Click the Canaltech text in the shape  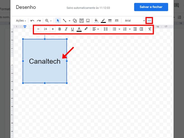(45, 61)
